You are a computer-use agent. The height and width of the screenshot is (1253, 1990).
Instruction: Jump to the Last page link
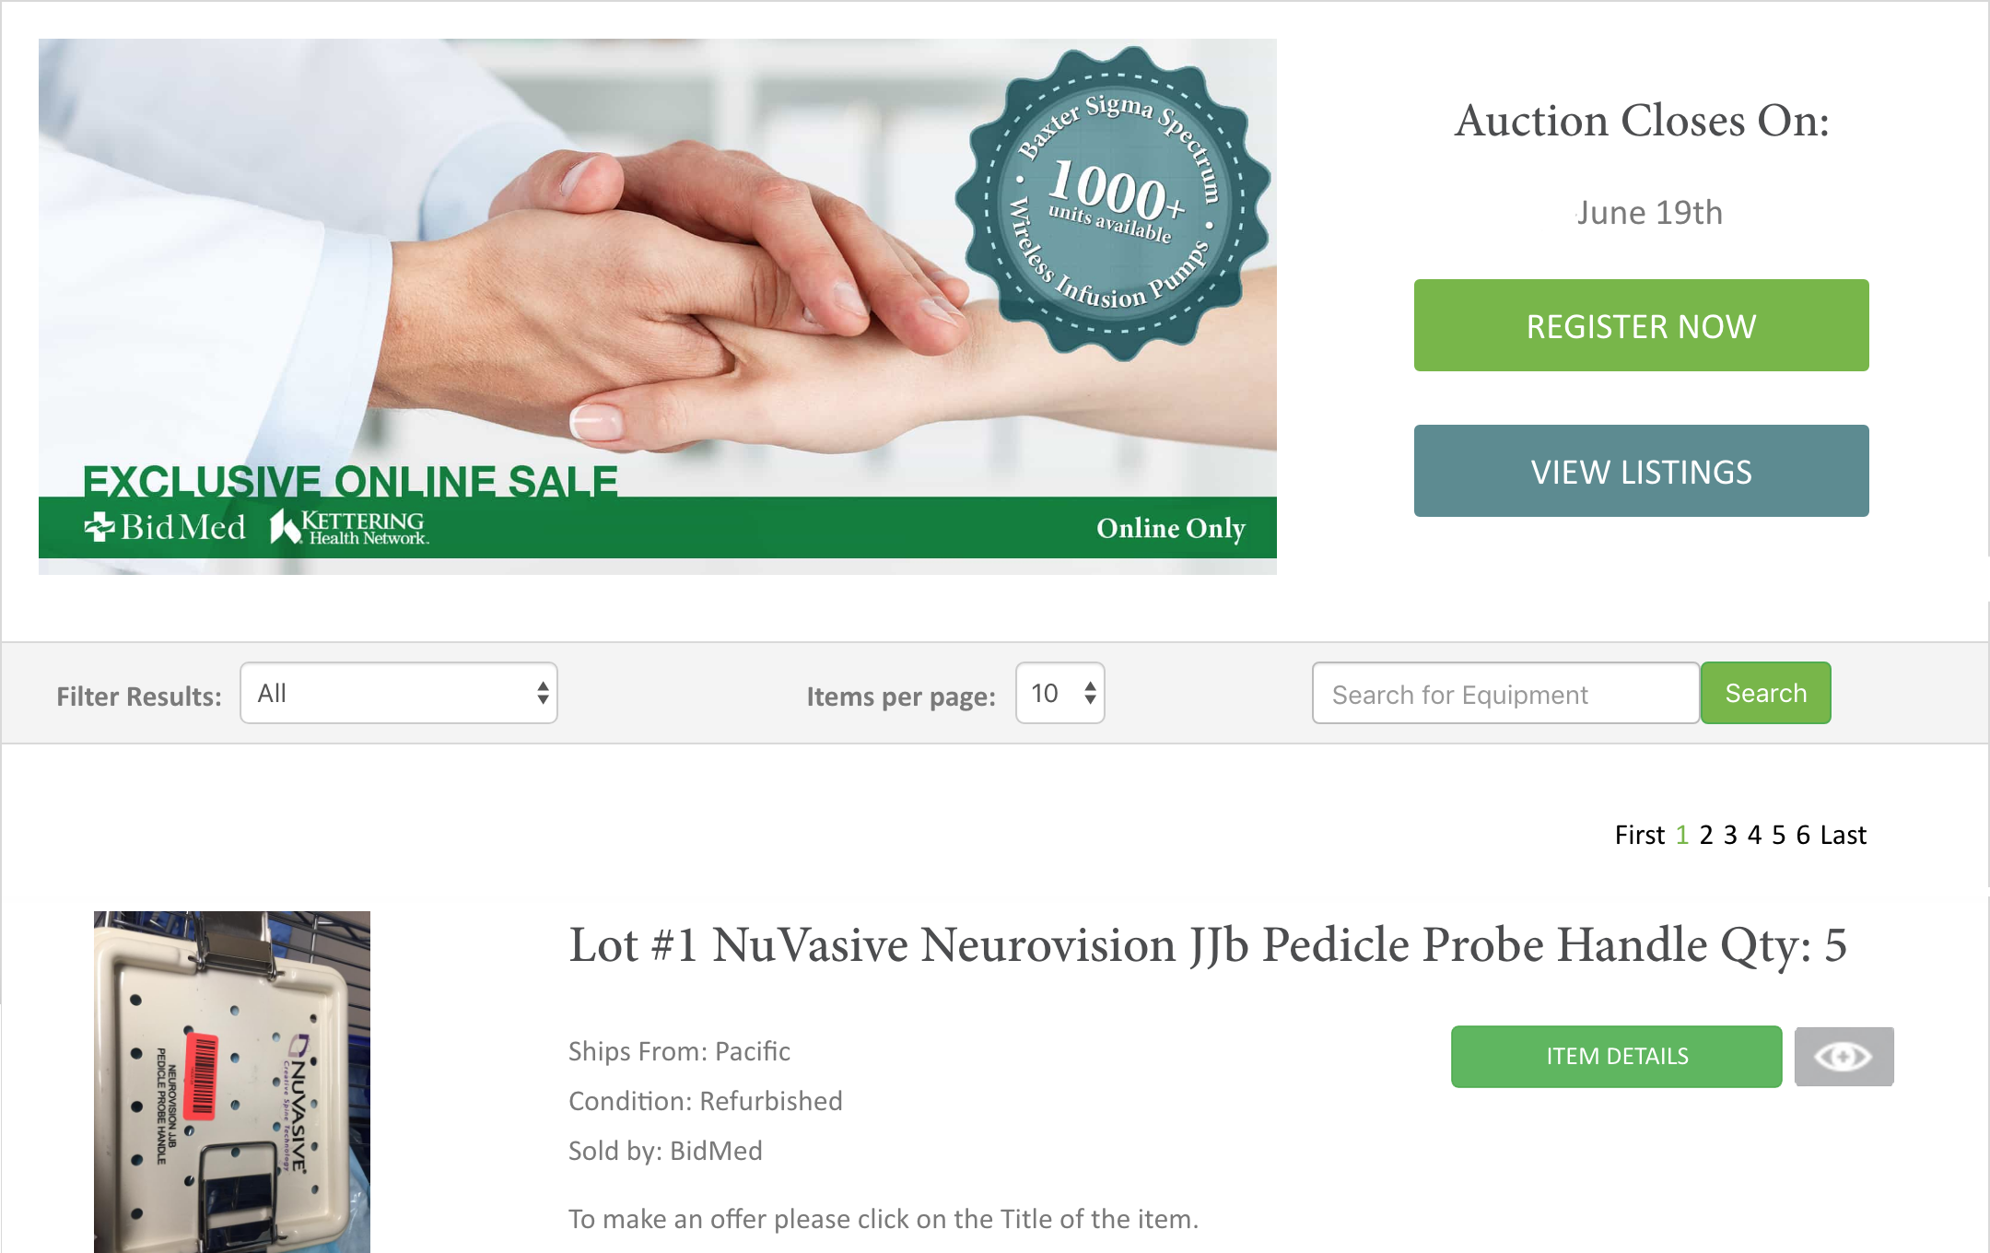coord(1844,835)
